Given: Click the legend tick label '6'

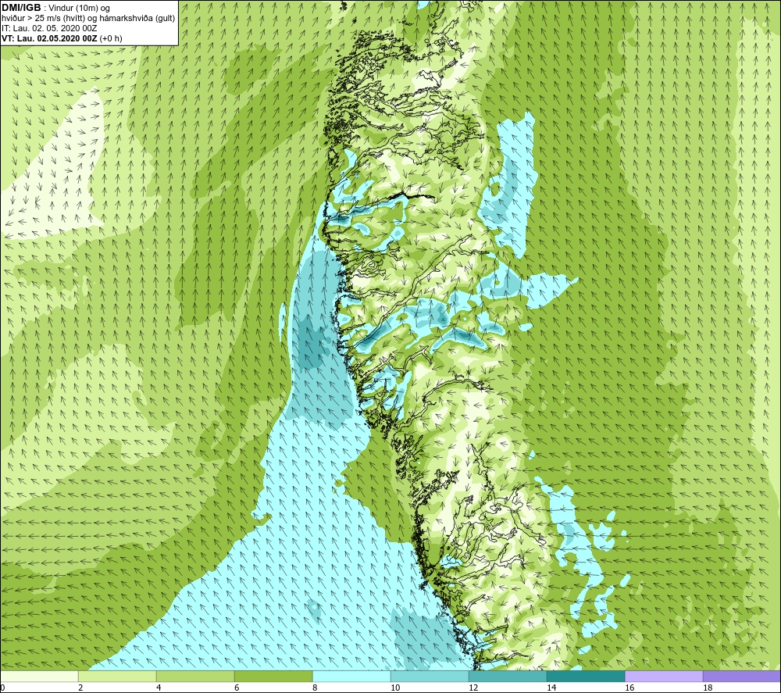Looking at the screenshot, I should (237, 688).
